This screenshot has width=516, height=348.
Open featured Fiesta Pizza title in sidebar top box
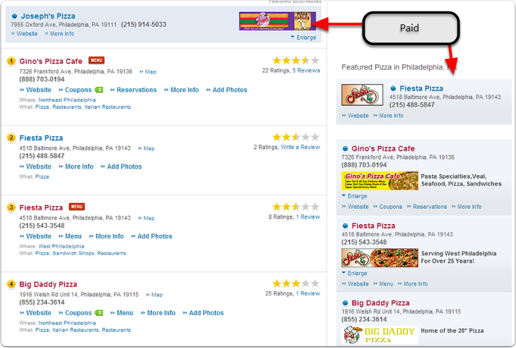(421, 88)
